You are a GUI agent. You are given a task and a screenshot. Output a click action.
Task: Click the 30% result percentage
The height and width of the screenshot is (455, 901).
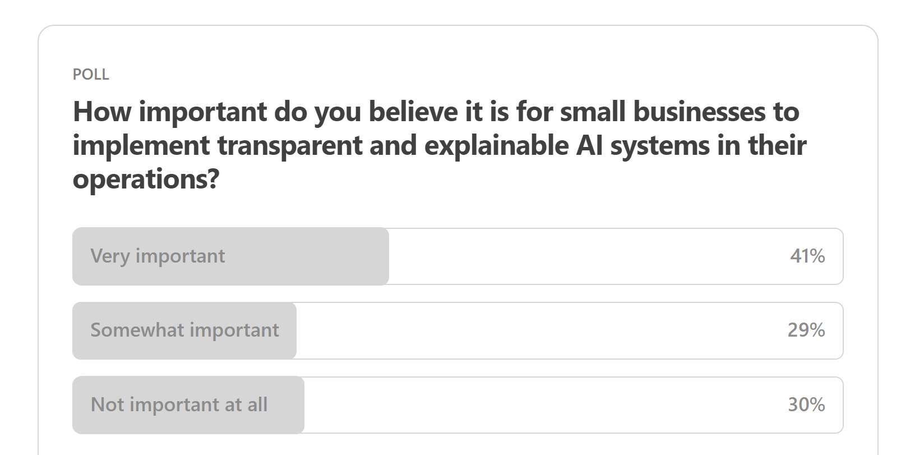pos(806,405)
